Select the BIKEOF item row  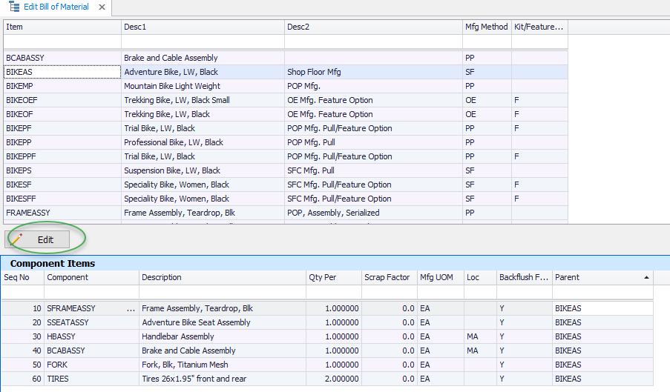(286, 114)
